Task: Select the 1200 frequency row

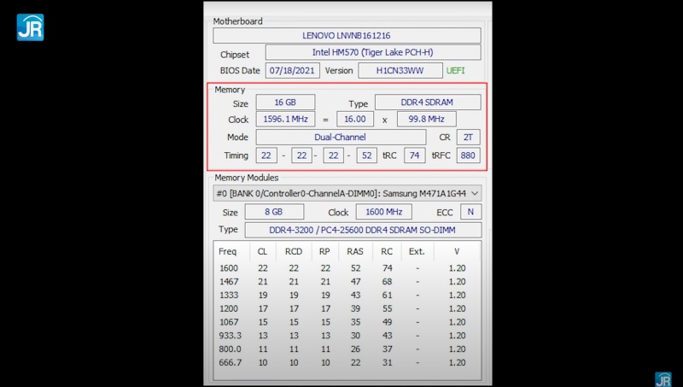Action: 347,308
